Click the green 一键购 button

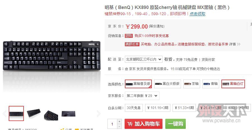[x=175, y=124]
